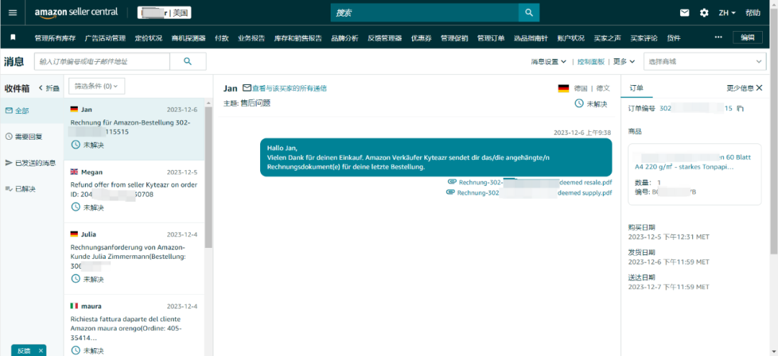Click the bookmark icon in navigation bar

tap(13, 37)
